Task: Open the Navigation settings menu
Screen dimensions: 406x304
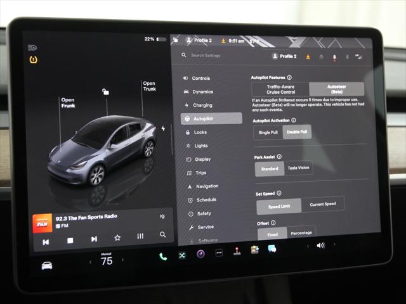Action: coord(203,186)
